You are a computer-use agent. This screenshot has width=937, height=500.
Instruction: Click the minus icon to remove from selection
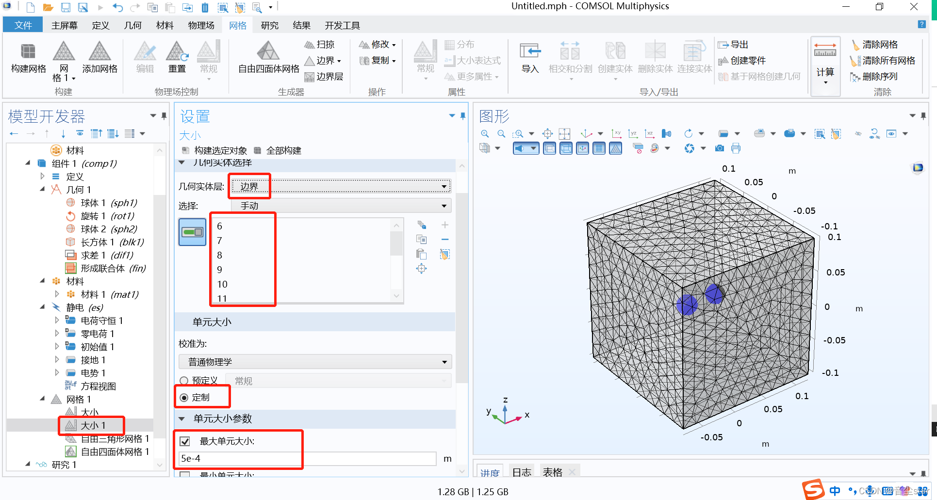tap(445, 240)
